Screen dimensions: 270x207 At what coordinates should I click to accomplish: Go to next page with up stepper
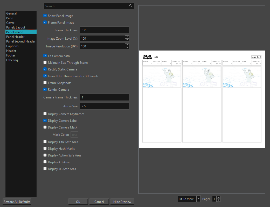[x=218, y=198]
